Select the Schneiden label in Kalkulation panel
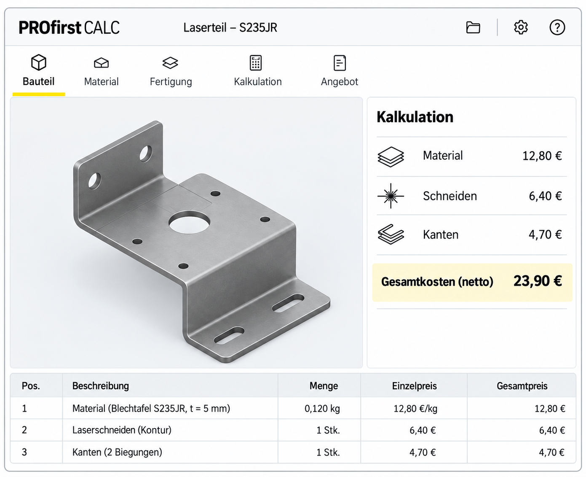This screenshot has height=477, width=586. click(x=450, y=196)
